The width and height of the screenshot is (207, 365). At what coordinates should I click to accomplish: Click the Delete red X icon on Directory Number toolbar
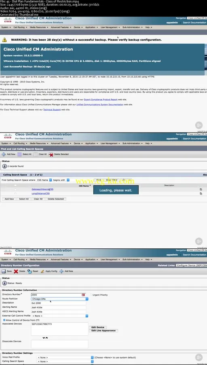point(16,271)
